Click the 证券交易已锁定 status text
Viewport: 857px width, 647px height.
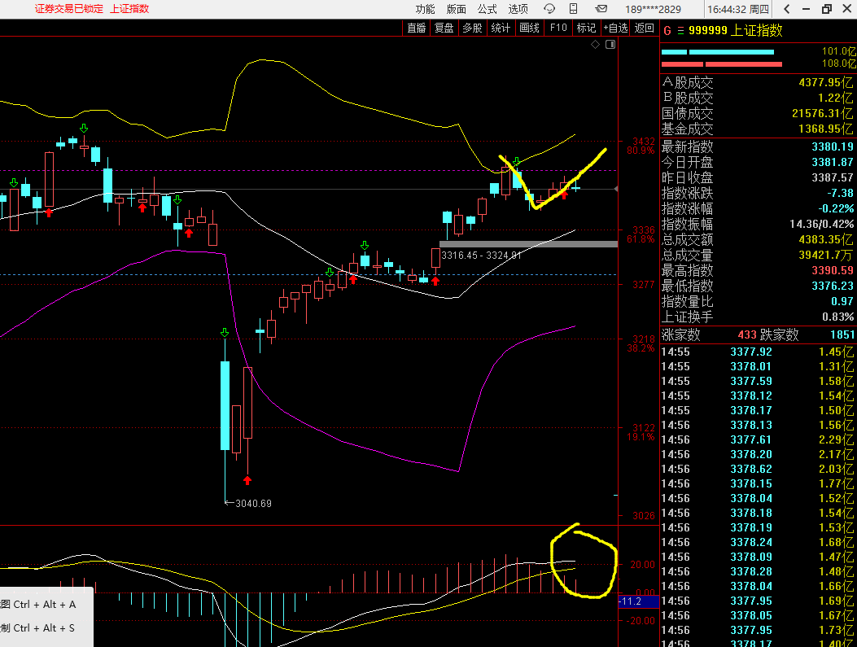(69, 9)
